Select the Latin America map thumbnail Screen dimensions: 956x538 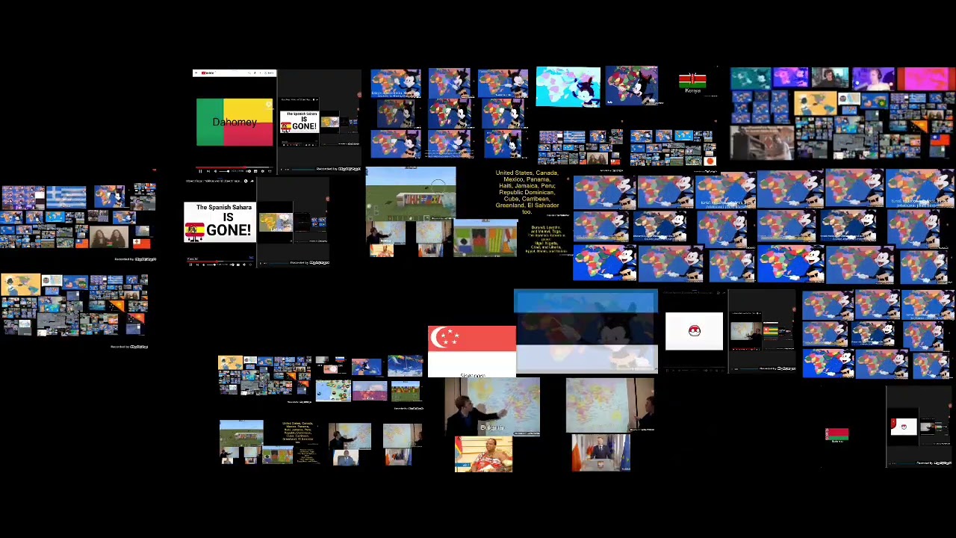pos(276,222)
